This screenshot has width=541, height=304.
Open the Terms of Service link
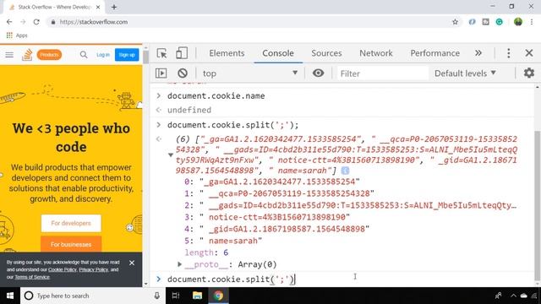pos(32,277)
